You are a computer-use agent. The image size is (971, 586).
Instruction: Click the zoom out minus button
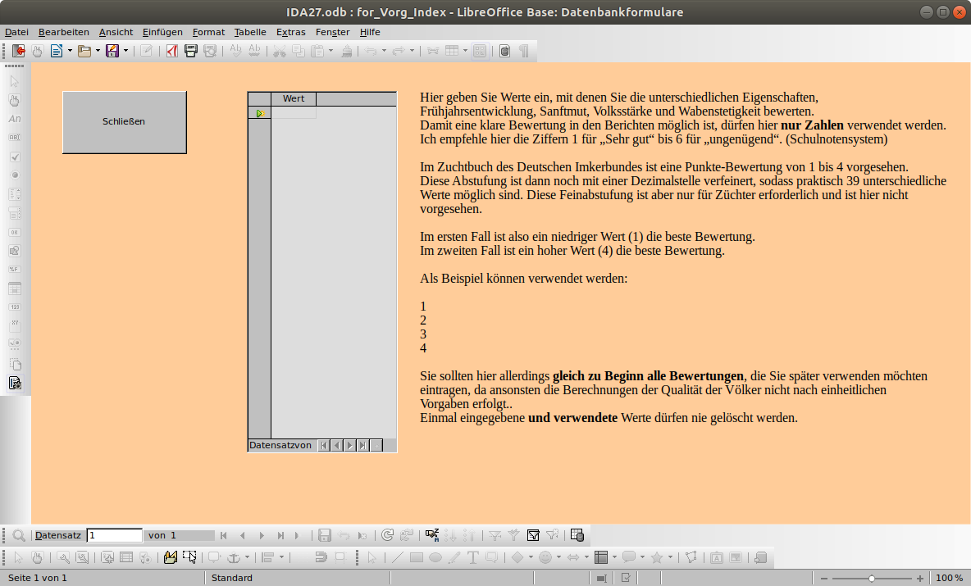pyautogui.click(x=823, y=578)
